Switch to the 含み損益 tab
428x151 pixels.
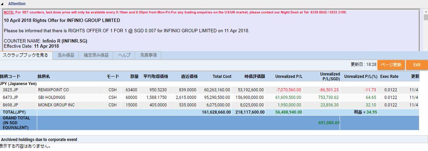tap(66, 55)
